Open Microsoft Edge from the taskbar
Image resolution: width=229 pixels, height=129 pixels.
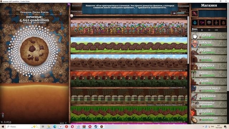coord(55,126)
